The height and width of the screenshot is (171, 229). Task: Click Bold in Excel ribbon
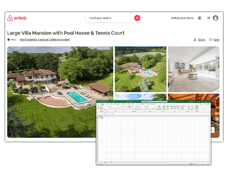pyautogui.click(x=109, y=109)
